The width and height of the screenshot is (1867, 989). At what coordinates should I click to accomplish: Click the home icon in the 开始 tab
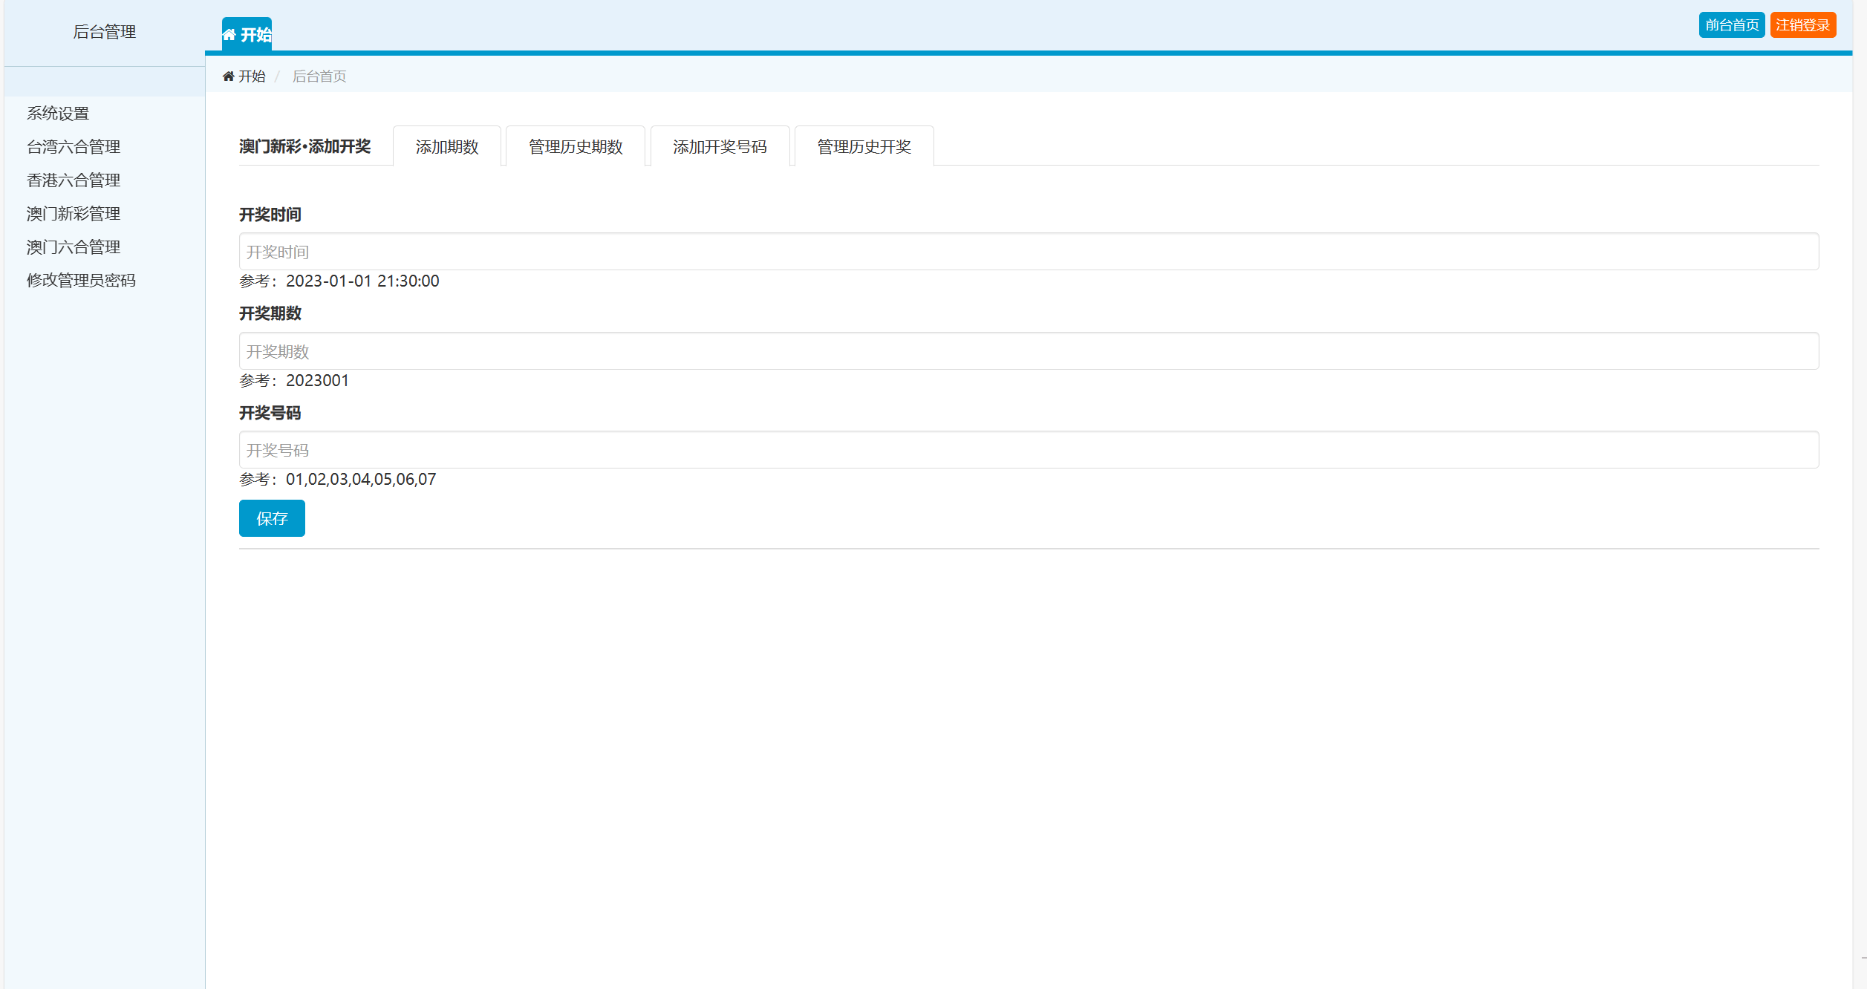coord(229,35)
